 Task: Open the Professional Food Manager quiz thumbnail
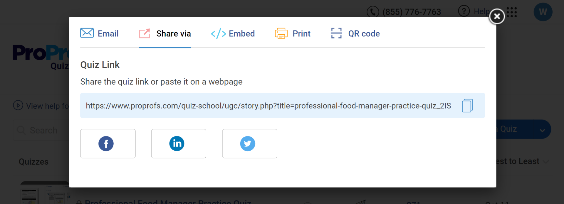45,194
